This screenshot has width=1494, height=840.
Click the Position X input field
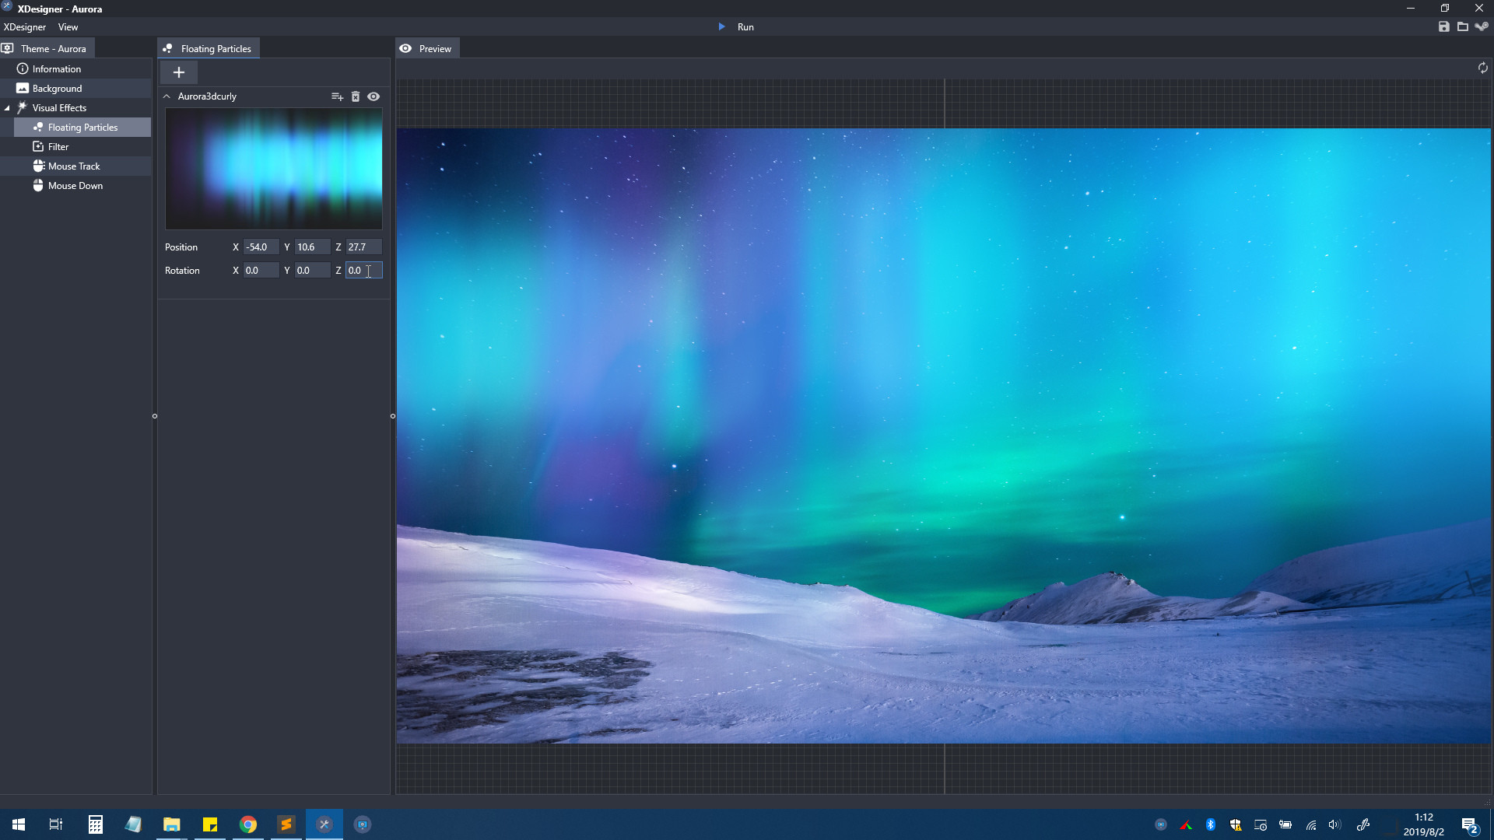click(260, 247)
